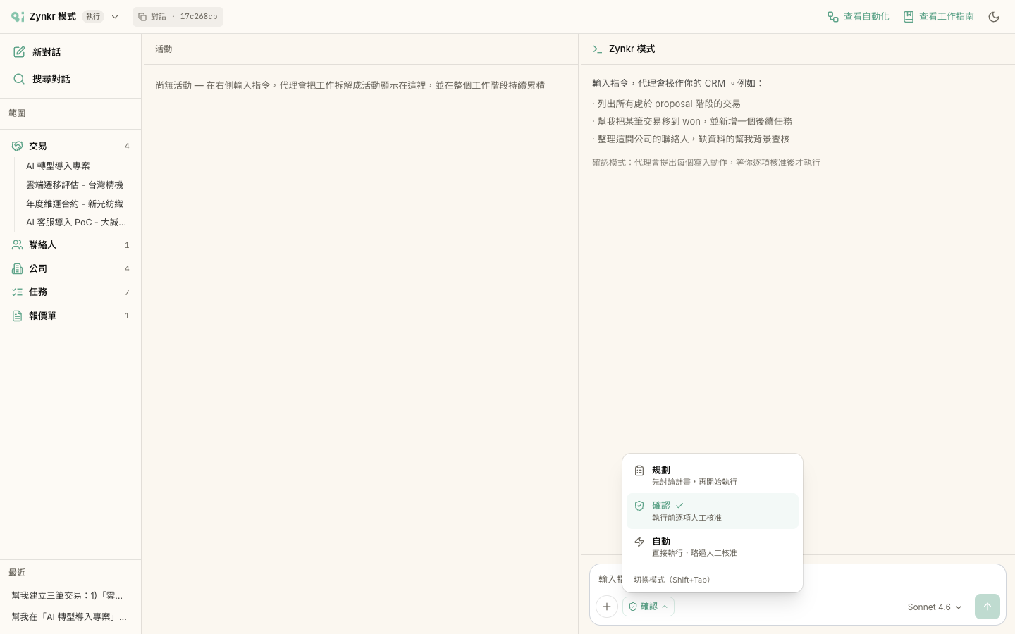Open 查看工作指南 link

938,16
